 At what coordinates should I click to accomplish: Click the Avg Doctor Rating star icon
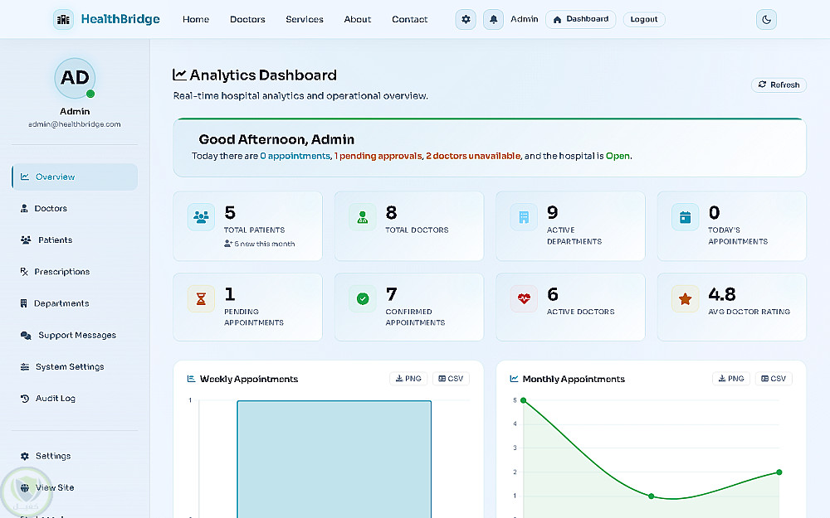pos(685,298)
